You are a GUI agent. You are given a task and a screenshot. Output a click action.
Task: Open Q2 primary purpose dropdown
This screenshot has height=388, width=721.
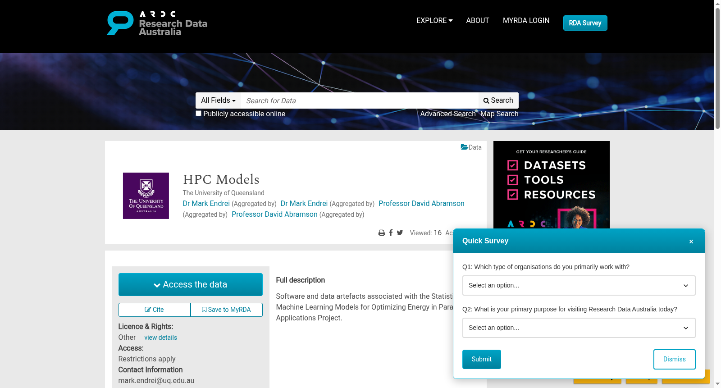click(x=579, y=328)
